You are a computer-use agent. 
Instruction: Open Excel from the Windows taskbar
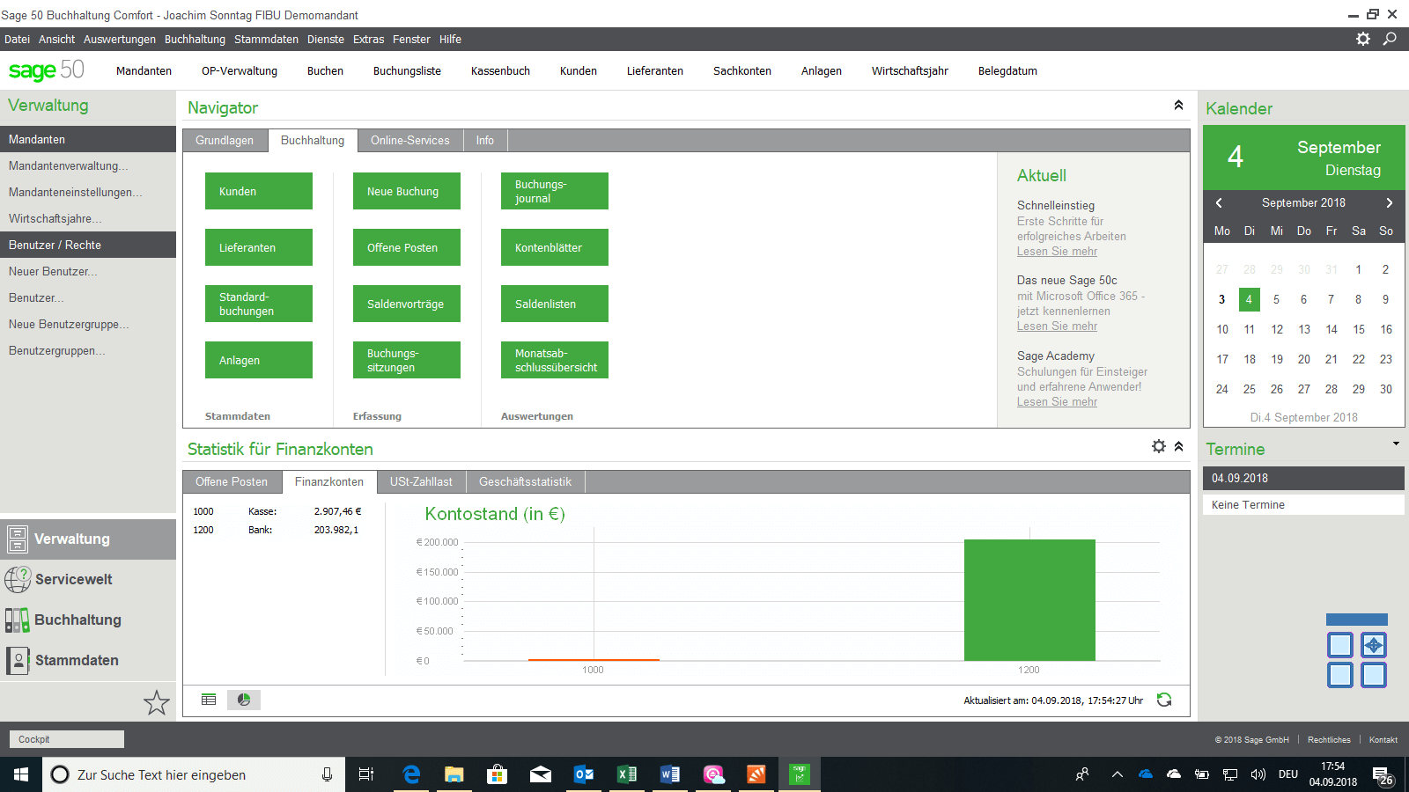627,774
